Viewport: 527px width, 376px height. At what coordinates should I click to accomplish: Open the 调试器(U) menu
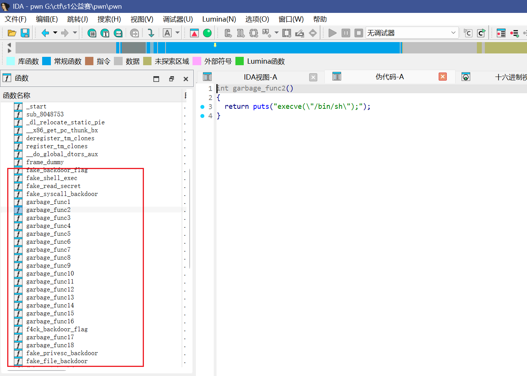point(178,19)
